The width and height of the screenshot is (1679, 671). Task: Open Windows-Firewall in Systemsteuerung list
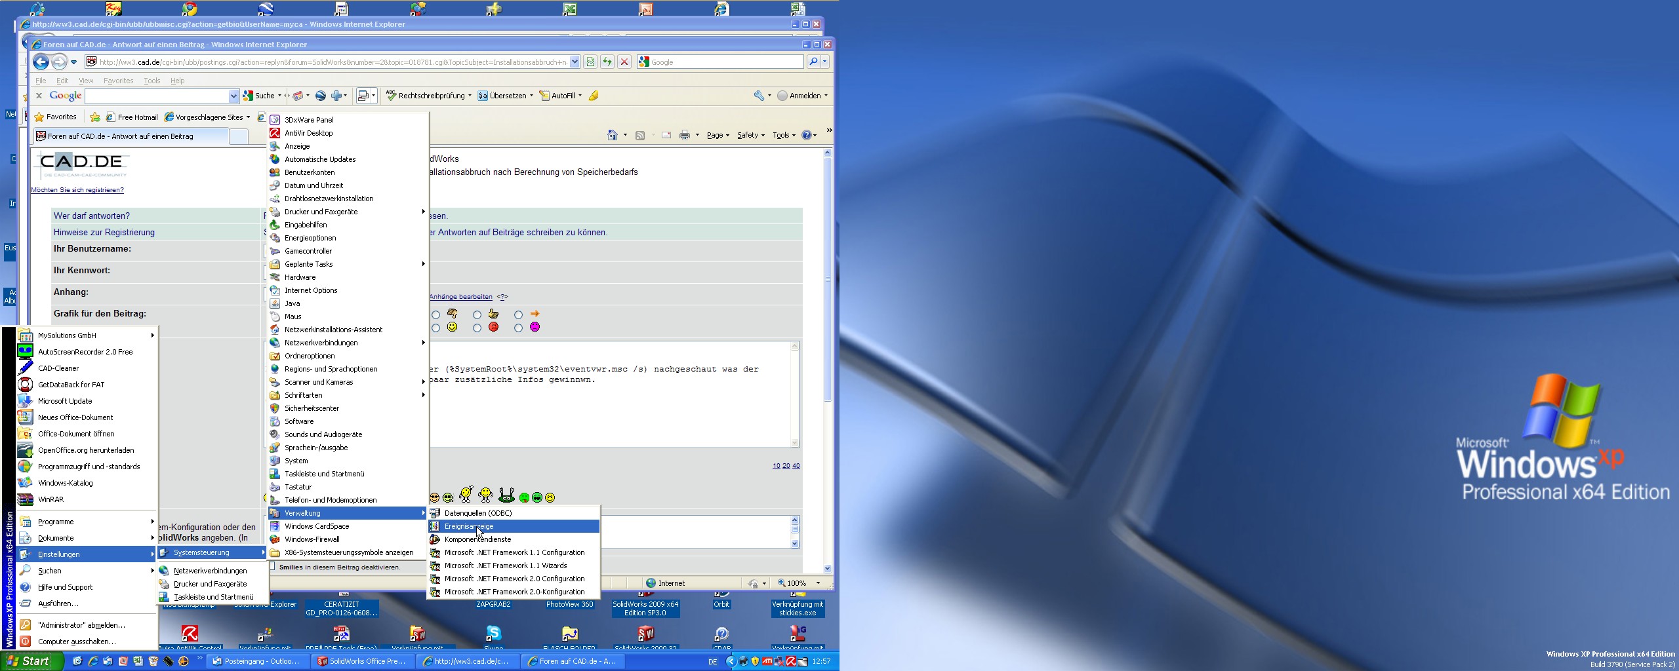(x=348, y=539)
